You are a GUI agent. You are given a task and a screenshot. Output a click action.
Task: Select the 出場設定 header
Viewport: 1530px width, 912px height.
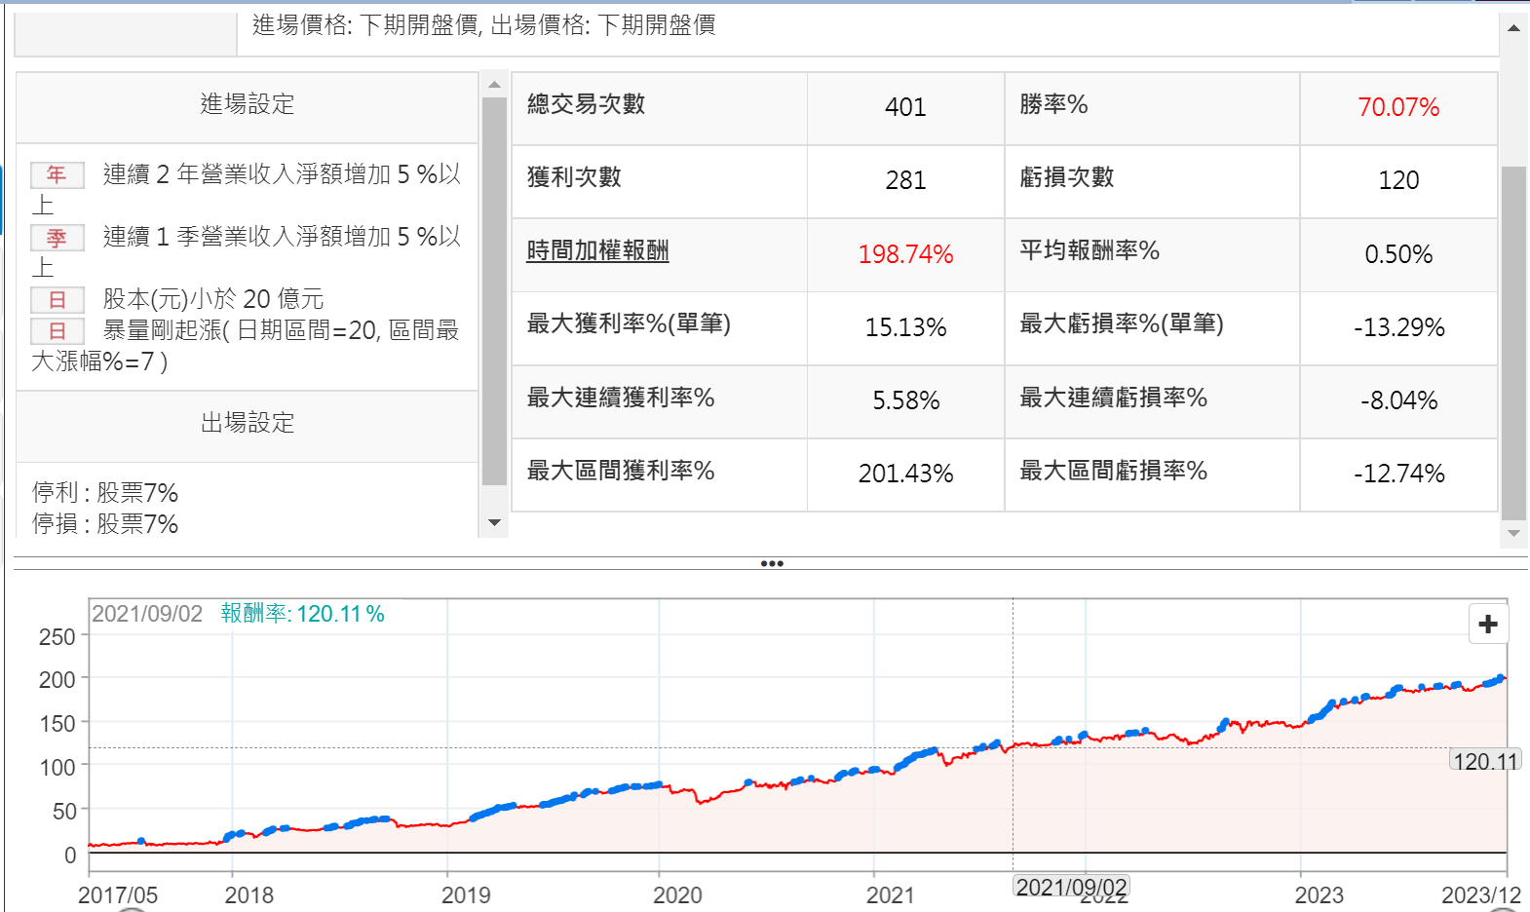[x=248, y=423]
